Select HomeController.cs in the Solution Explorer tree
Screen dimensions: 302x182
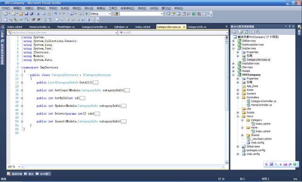tap(262, 105)
